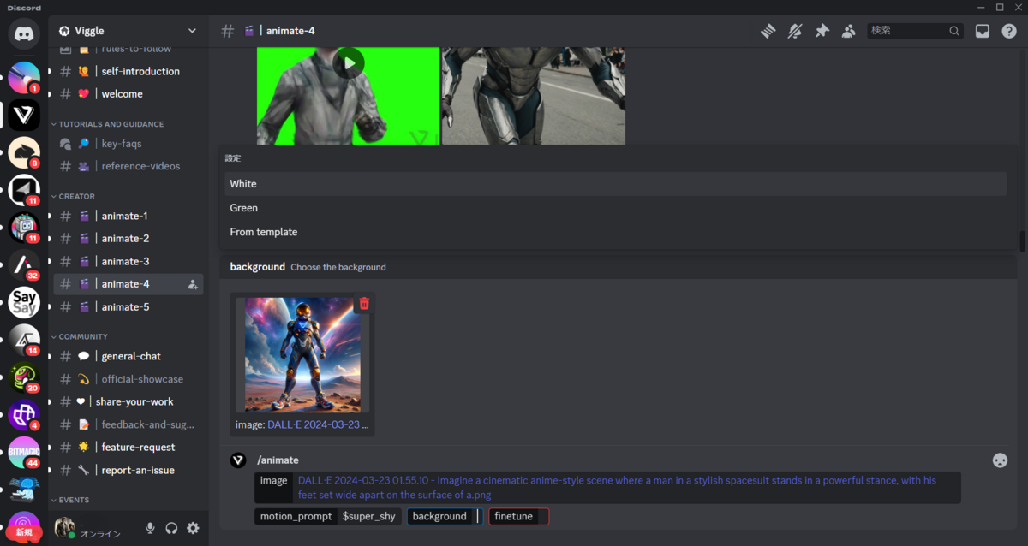Click the Viggle bot avatar beside /animate

click(x=238, y=460)
